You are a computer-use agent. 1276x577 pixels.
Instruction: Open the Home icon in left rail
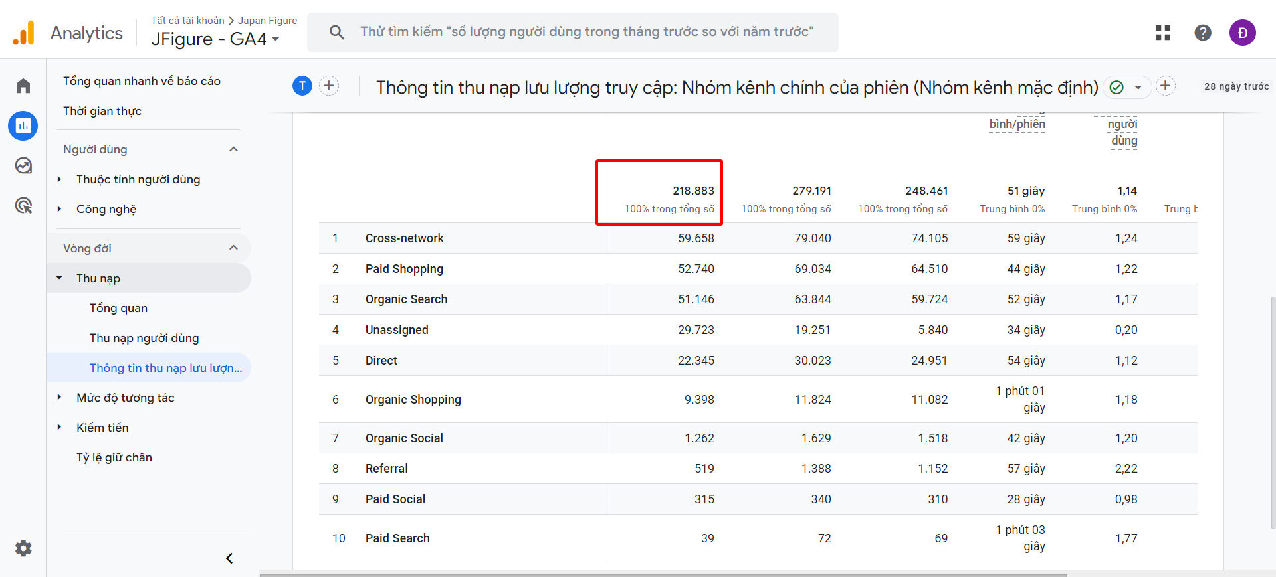point(23,86)
